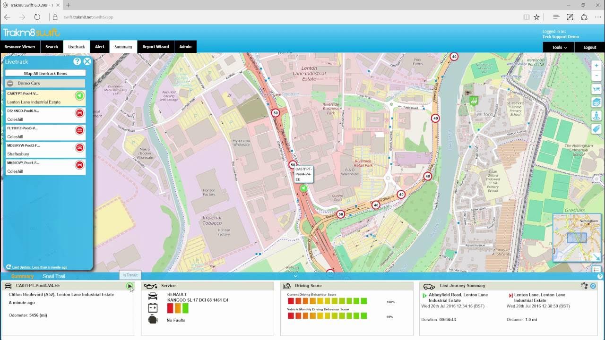Collapse bottom panel with chevron
The width and height of the screenshot is (605, 340).
point(295,276)
